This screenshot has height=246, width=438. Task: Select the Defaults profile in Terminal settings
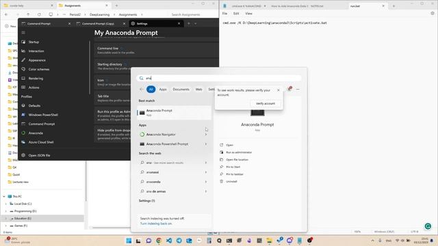pyautogui.click(x=34, y=106)
